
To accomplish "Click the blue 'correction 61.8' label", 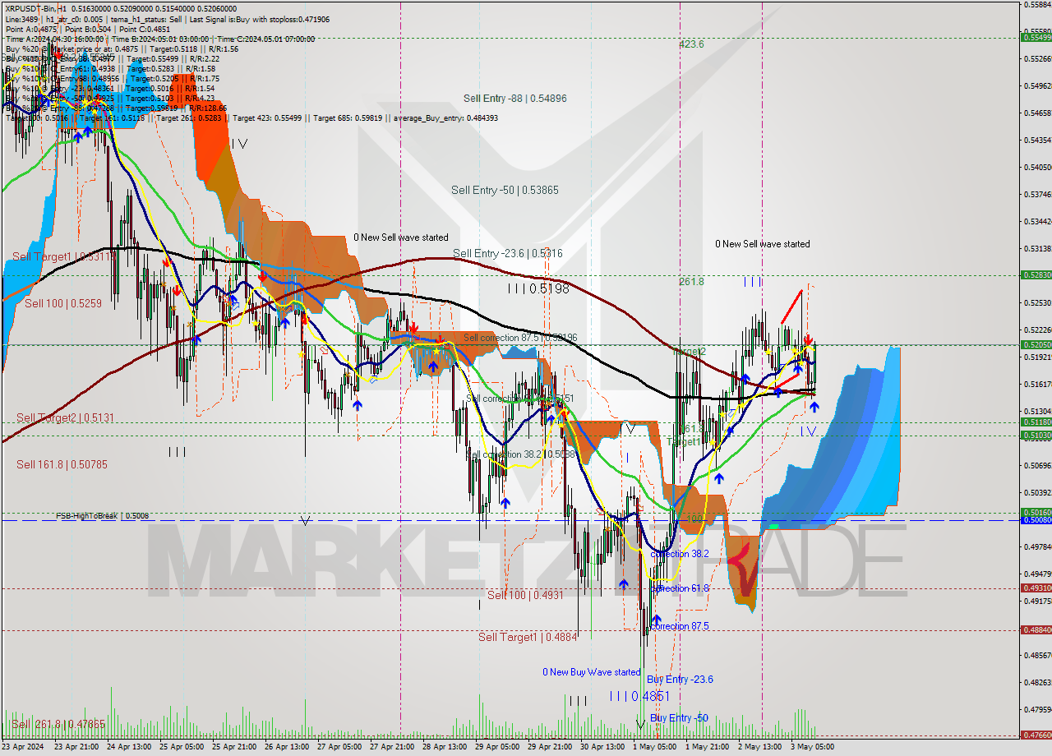I will (x=680, y=588).
